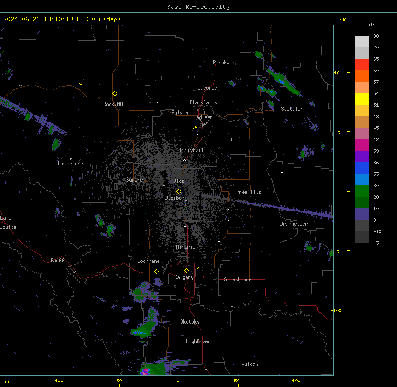Select the RockyMH label
Screen dimensions: 397x387
113,104
